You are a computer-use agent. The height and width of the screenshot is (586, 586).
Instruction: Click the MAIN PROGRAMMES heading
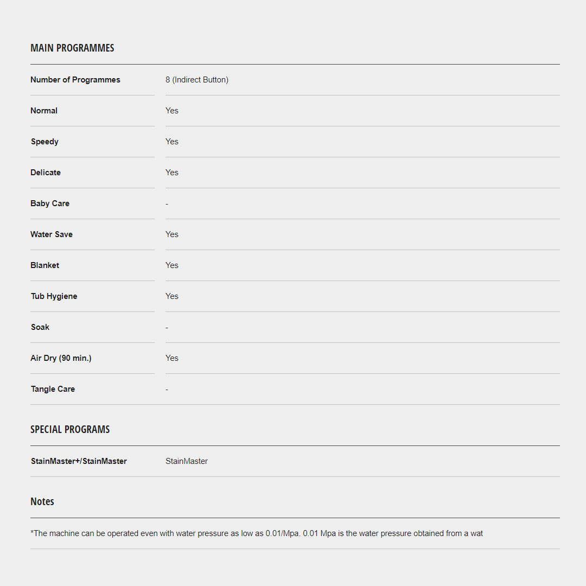coord(72,48)
